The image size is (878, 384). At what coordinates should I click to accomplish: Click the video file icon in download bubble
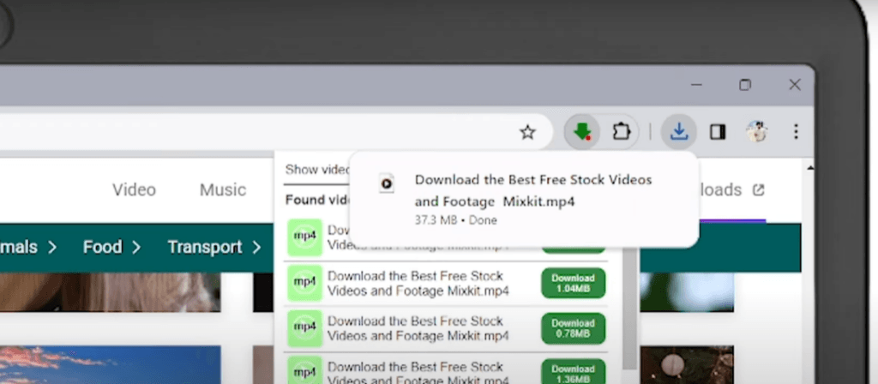click(x=387, y=183)
